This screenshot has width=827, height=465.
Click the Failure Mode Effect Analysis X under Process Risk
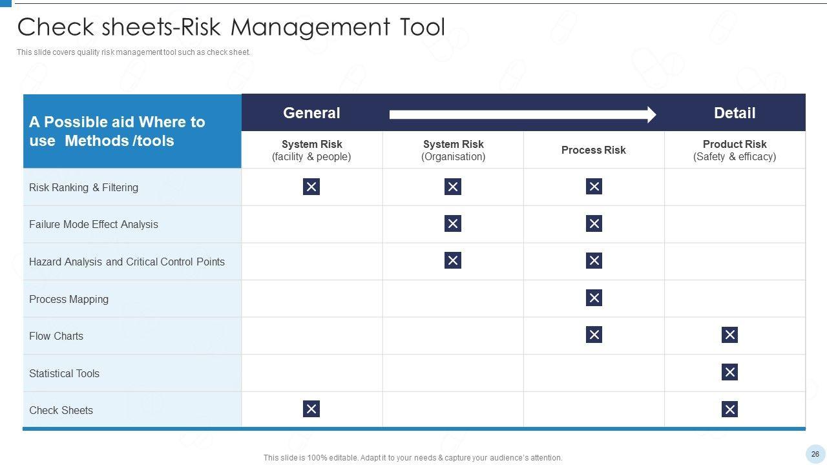pos(594,224)
